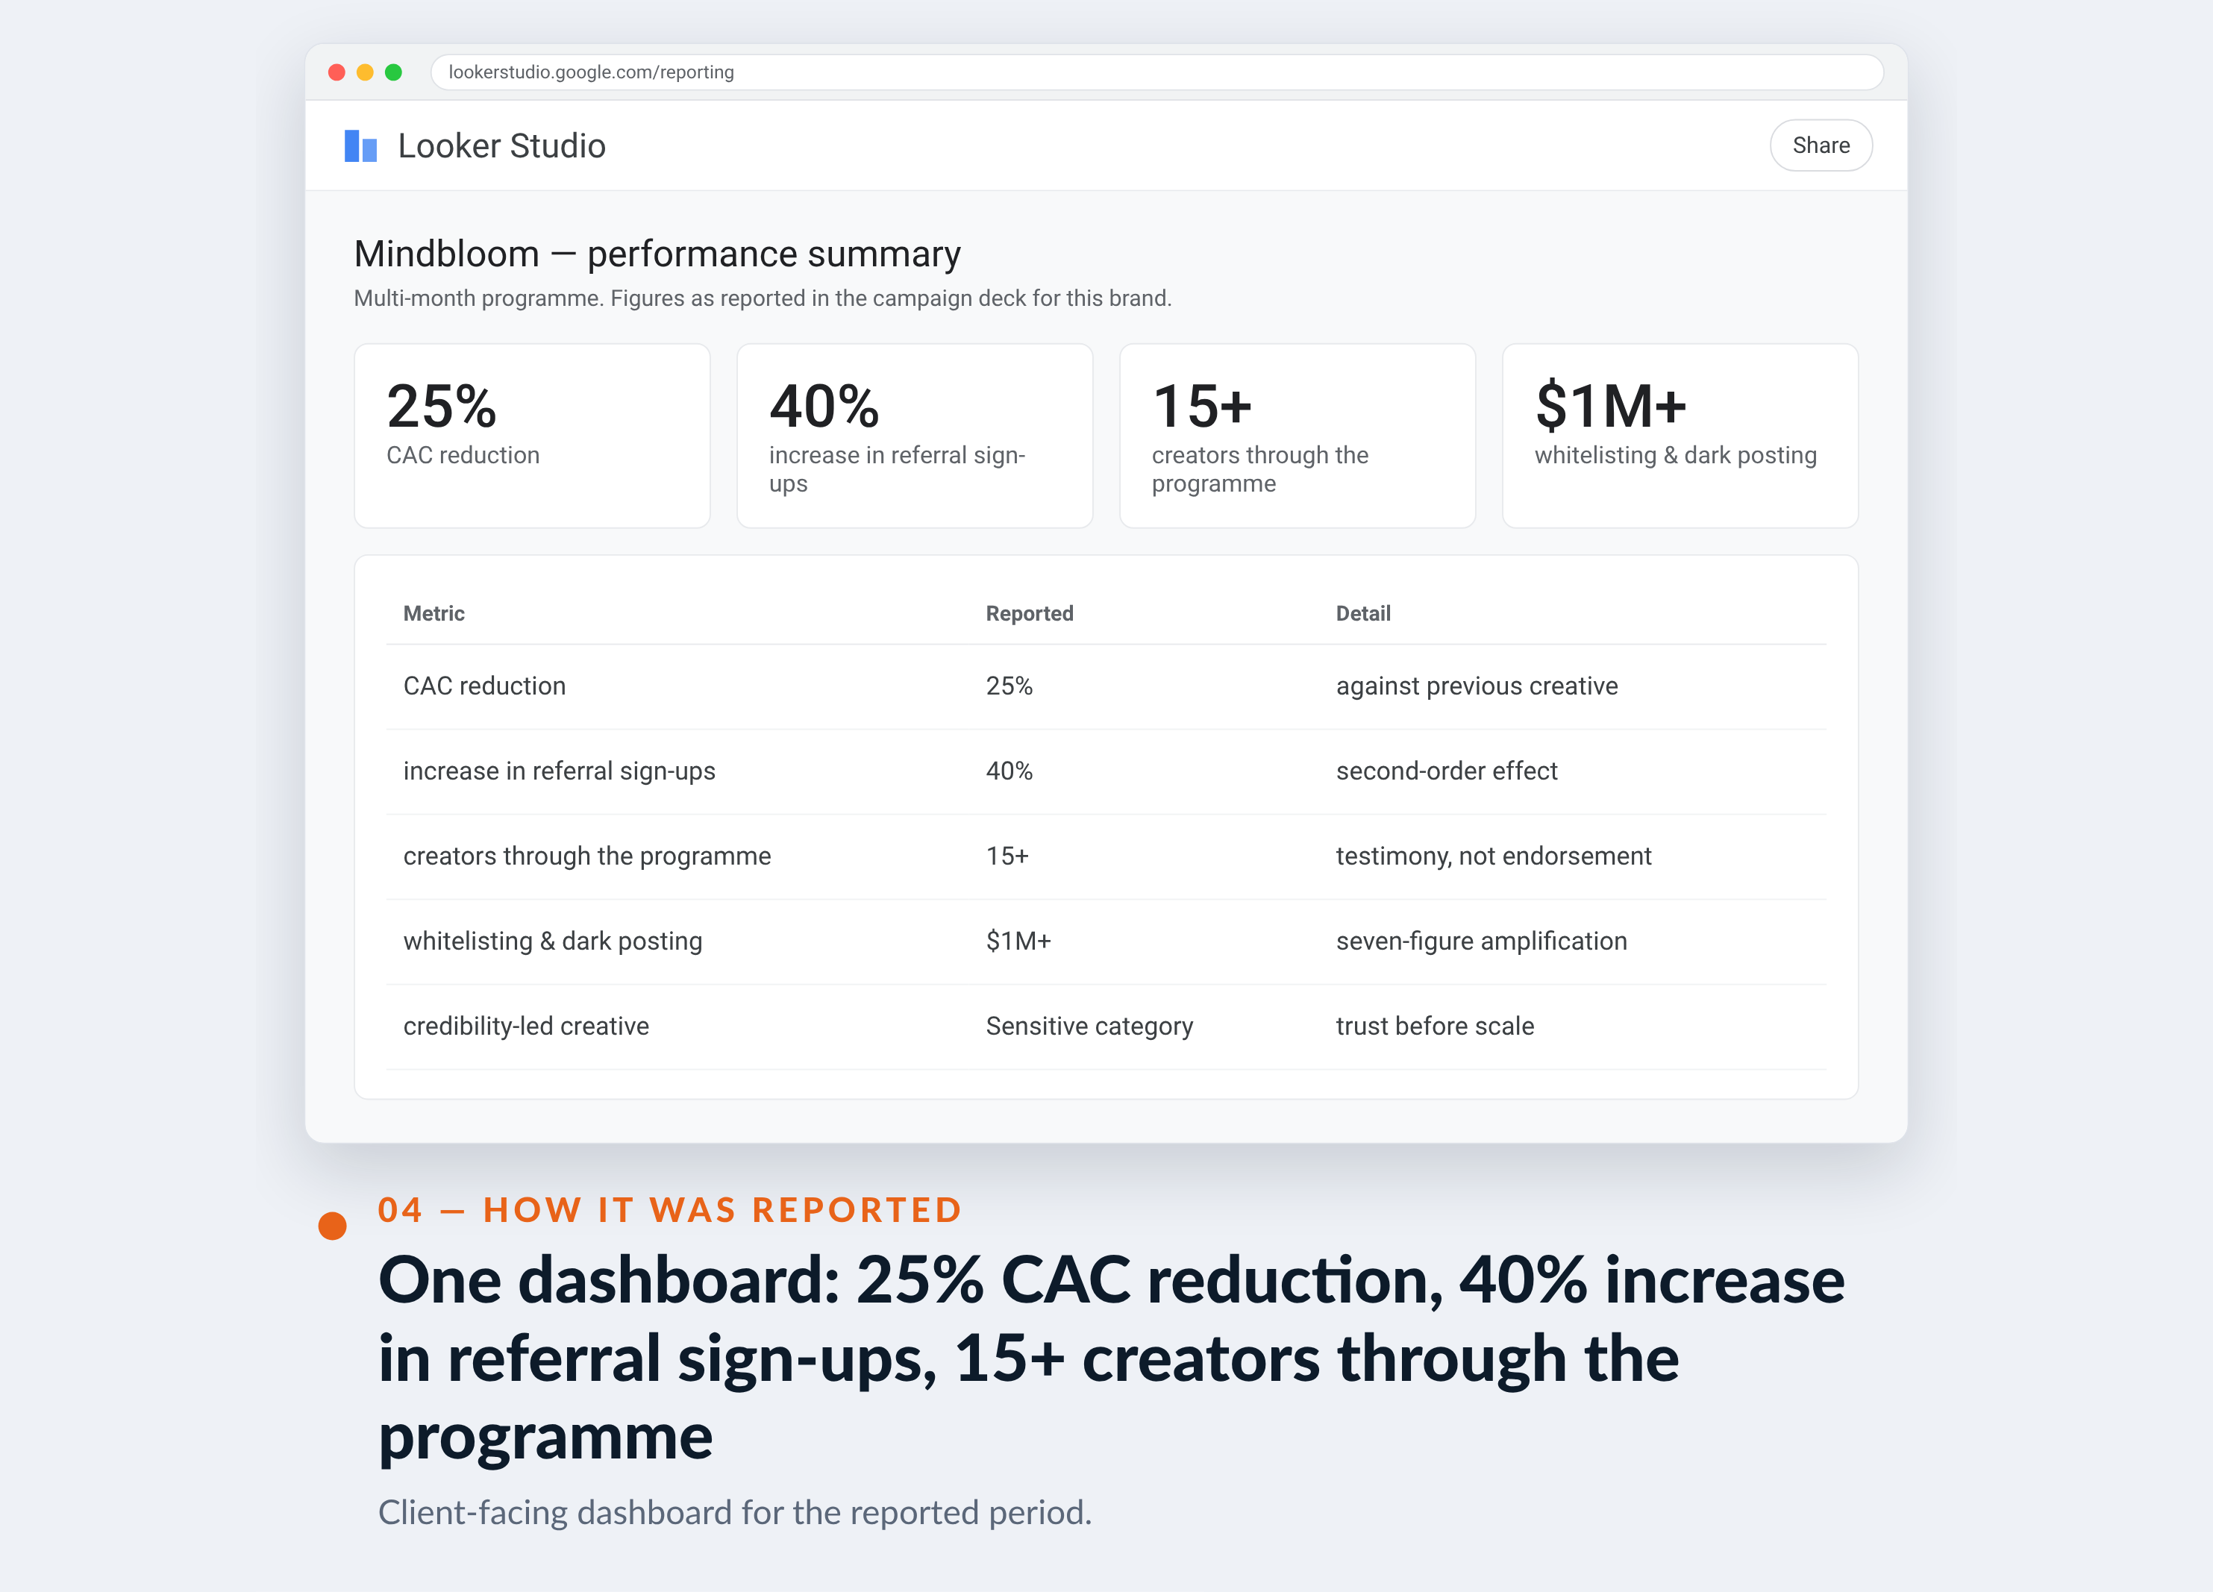Click the green maximize window dot

tap(393, 72)
